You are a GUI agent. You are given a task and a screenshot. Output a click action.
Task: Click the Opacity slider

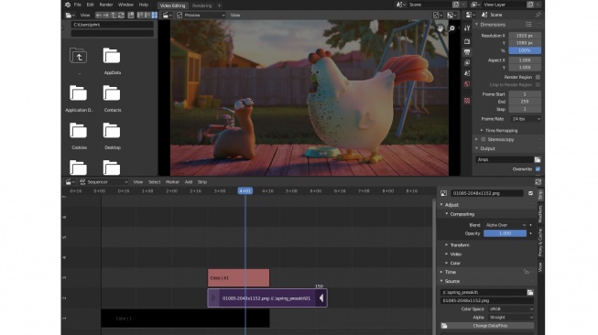coord(505,233)
